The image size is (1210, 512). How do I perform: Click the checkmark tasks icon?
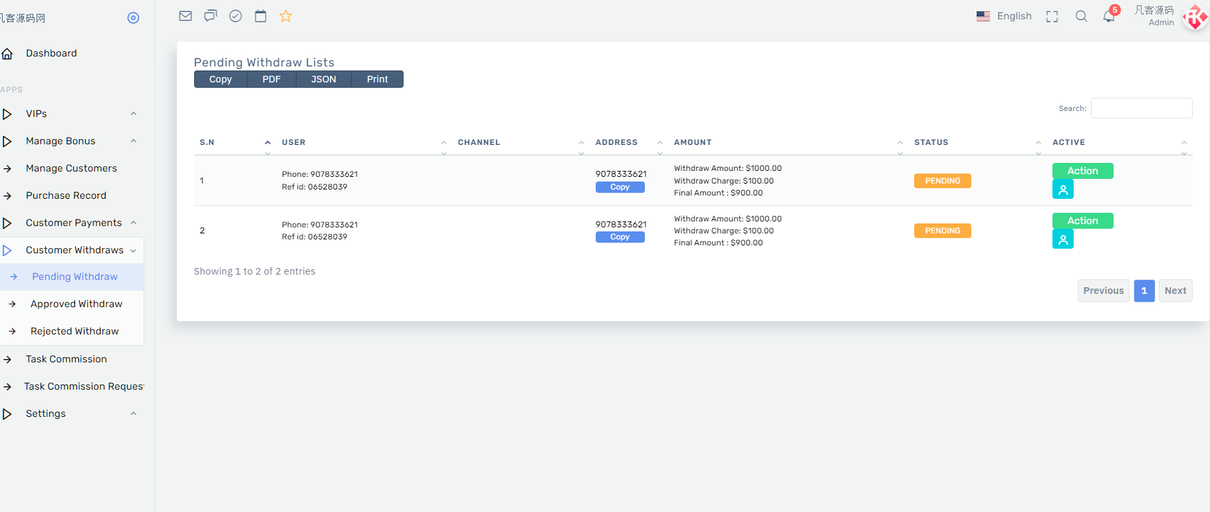(x=235, y=16)
